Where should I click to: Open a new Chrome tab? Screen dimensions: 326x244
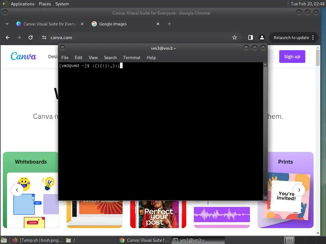(x=169, y=24)
